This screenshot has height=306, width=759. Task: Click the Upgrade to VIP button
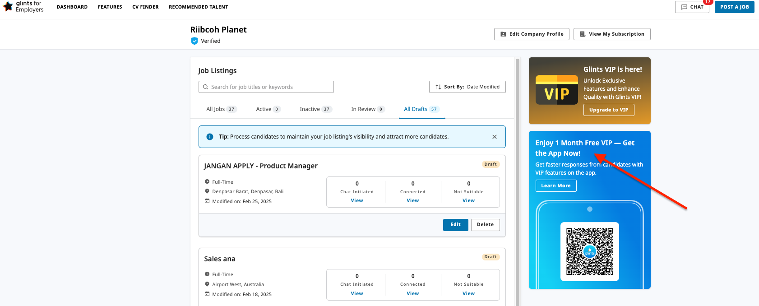[608, 110]
